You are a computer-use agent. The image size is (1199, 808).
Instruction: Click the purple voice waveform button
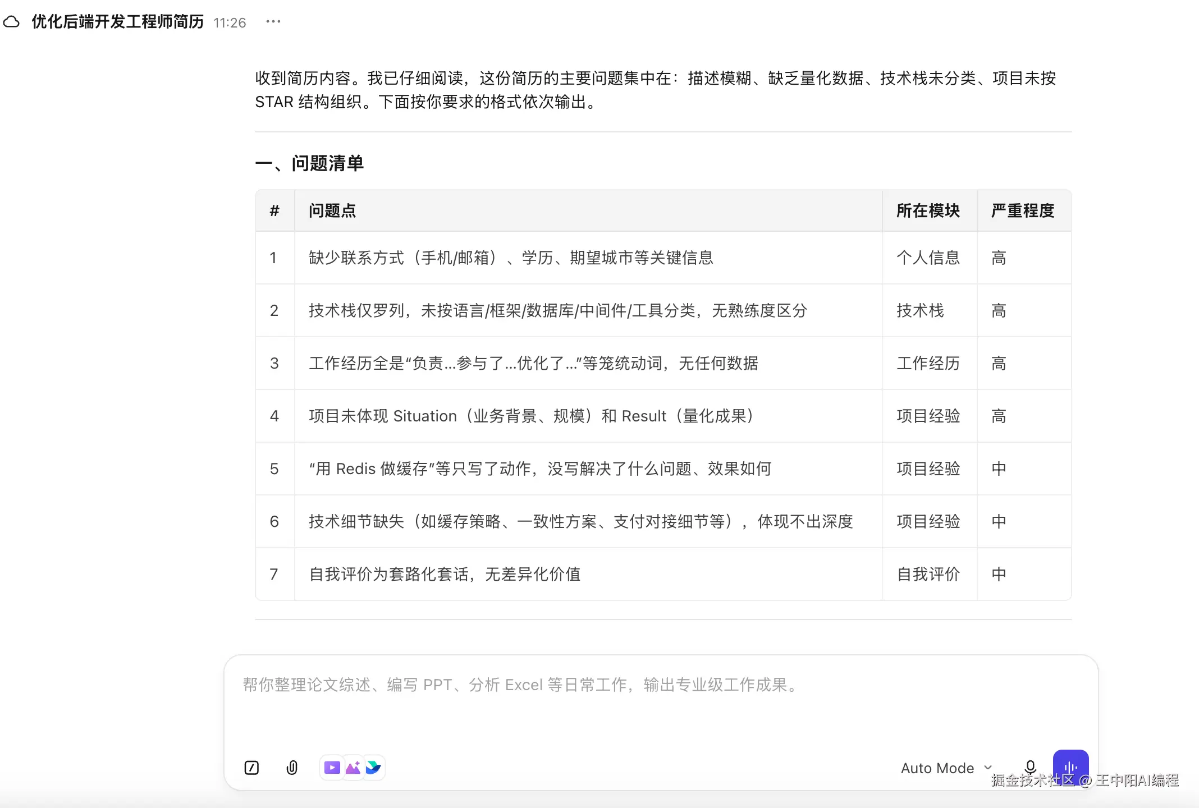1070,767
